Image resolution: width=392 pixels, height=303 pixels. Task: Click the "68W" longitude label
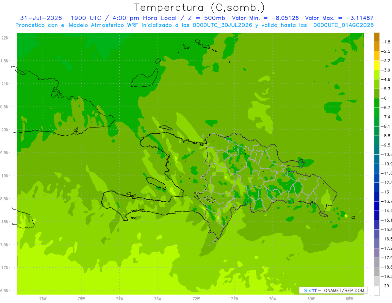pos(349,298)
